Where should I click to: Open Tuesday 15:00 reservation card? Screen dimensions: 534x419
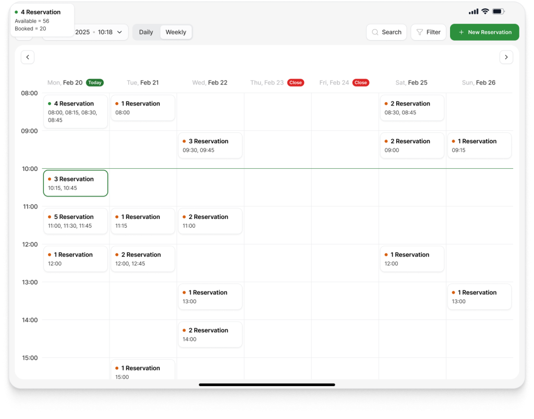click(143, 369)
